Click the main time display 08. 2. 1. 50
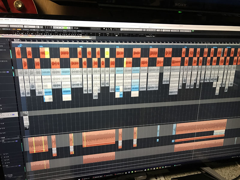 [107, 29]
